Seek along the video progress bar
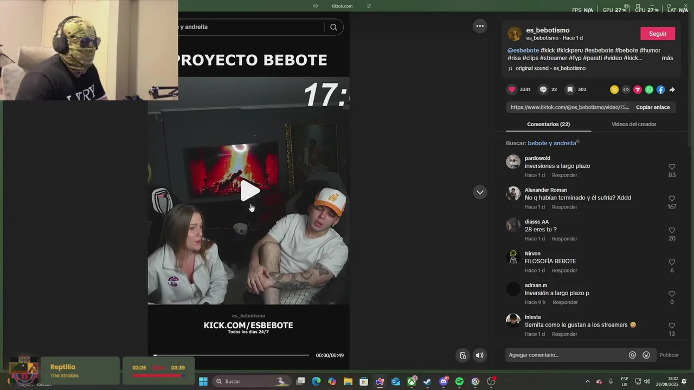This screenshot has height=390, width=694. point(232,355)
